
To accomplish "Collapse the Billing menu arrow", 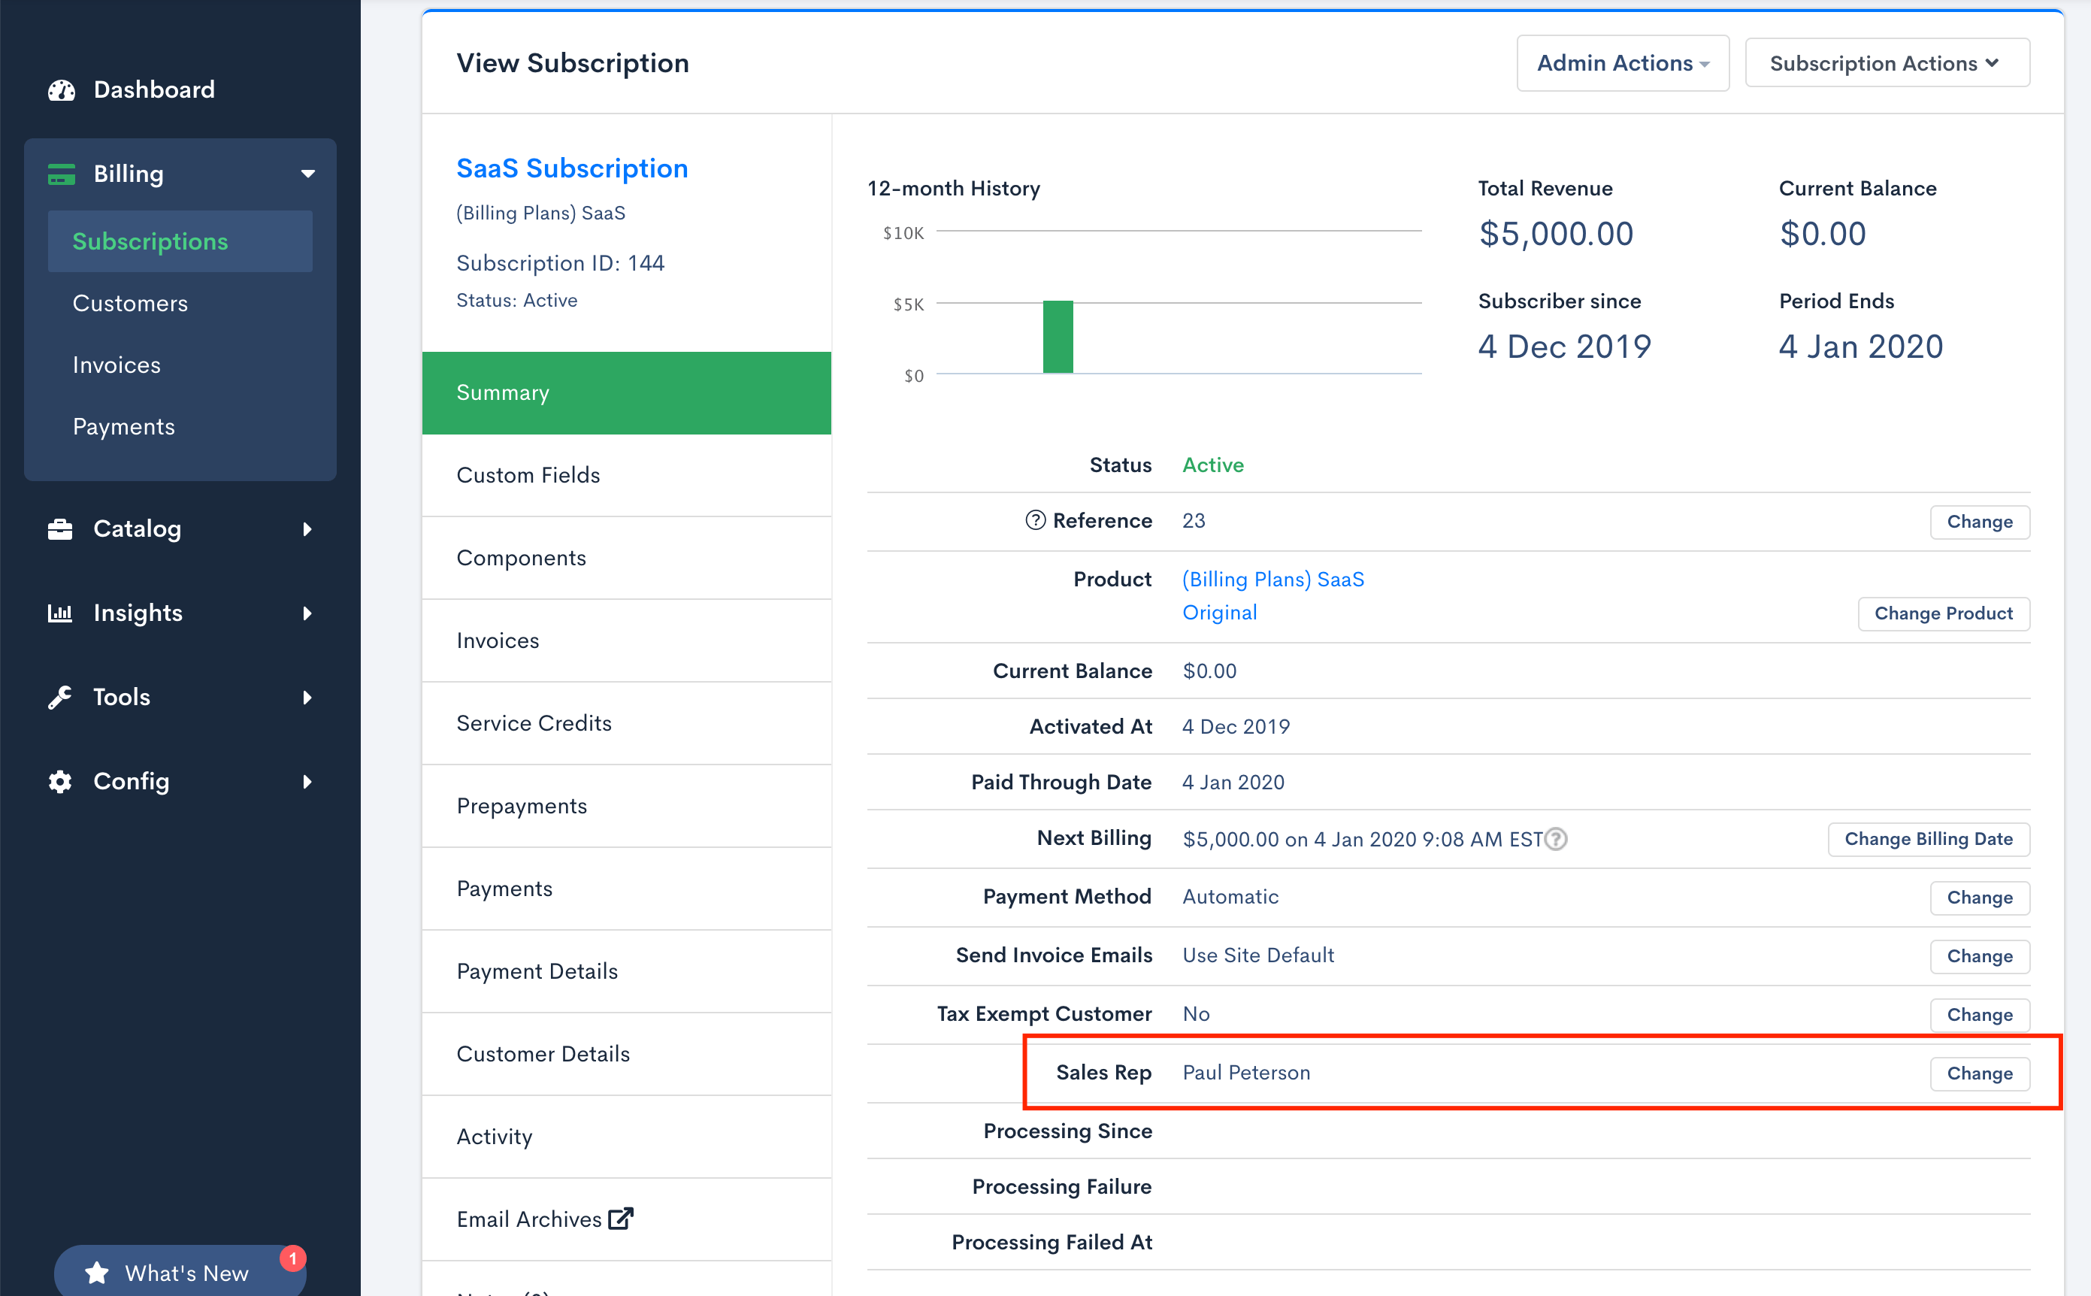I will [307, 174].
